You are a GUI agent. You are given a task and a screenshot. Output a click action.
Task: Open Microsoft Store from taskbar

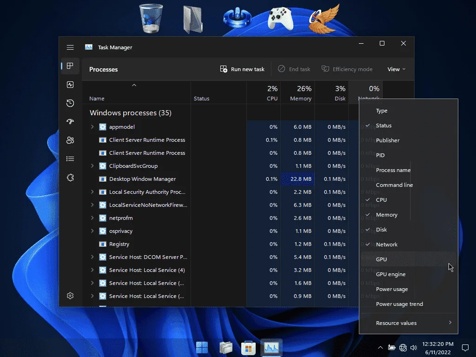248,348
